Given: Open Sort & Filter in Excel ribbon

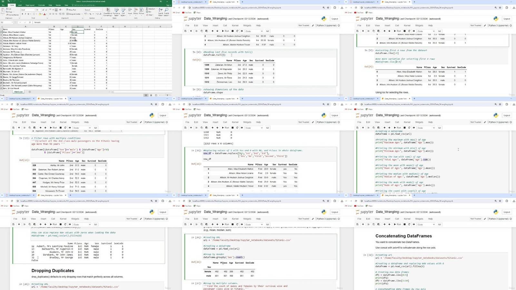Looking at the screenshot, I should (160, 12).
